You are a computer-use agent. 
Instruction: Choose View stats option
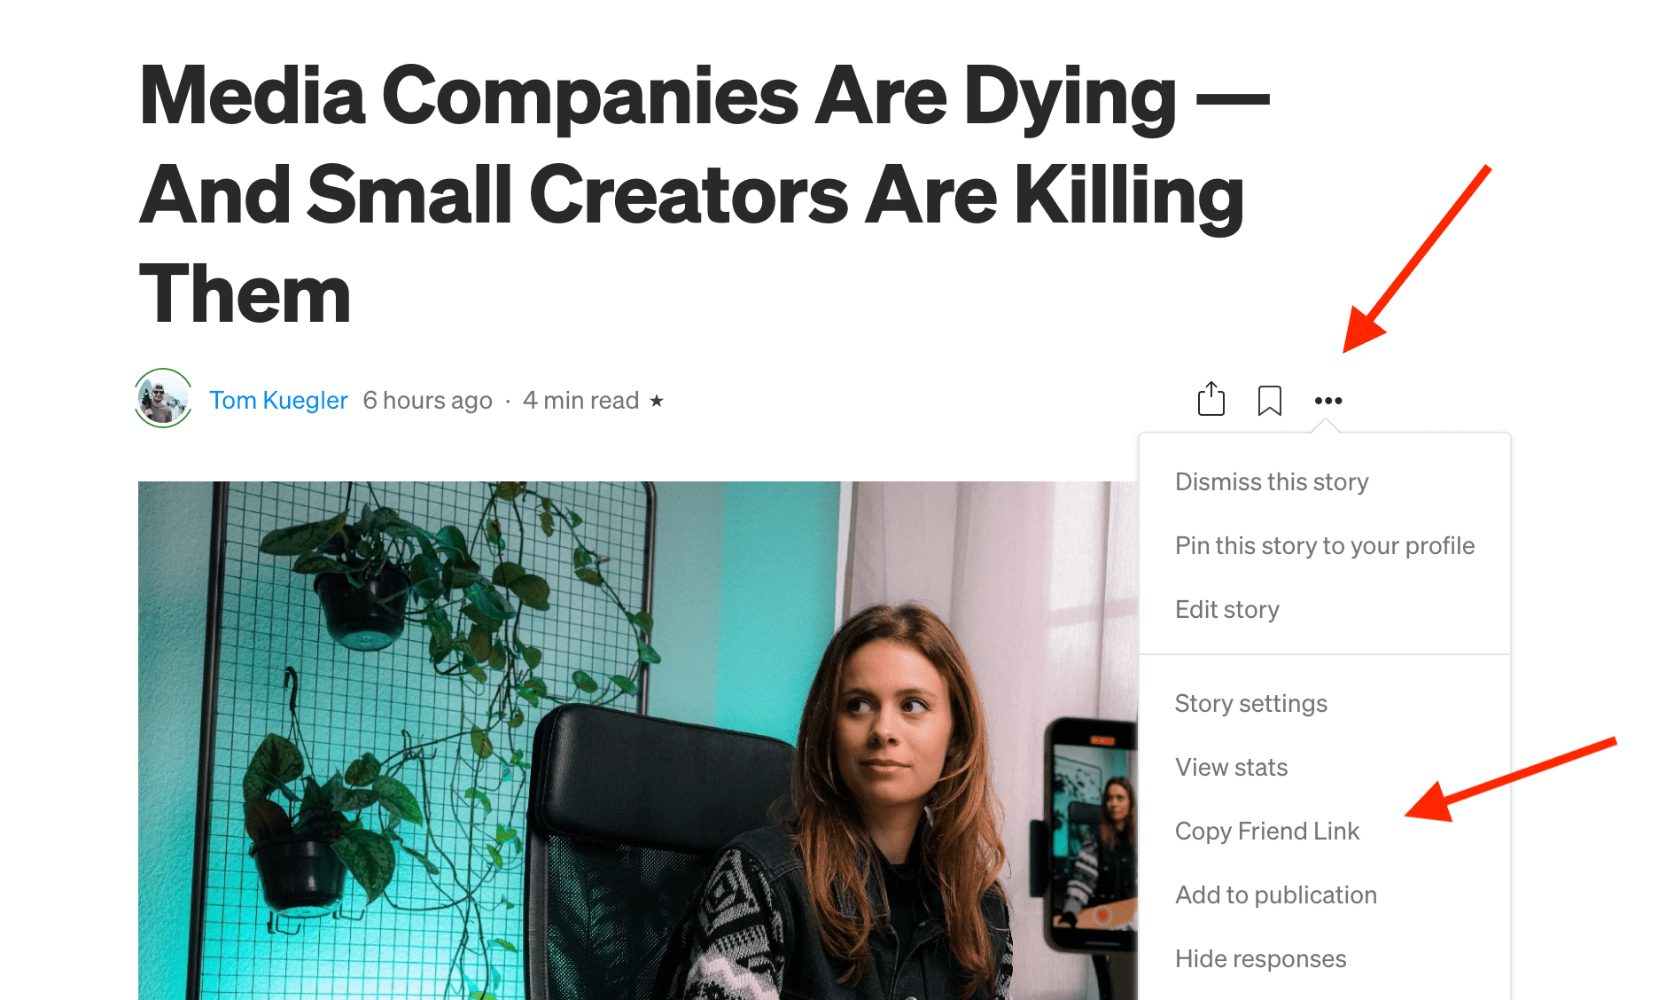1231,767
